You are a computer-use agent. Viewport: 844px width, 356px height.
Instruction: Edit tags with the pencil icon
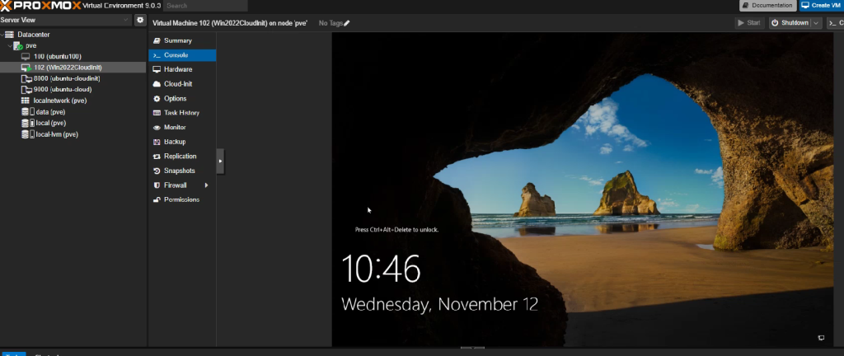click(347, 23)
